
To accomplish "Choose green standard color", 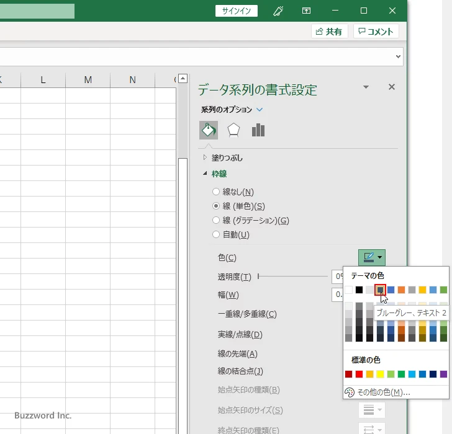I will pos(401,374).
